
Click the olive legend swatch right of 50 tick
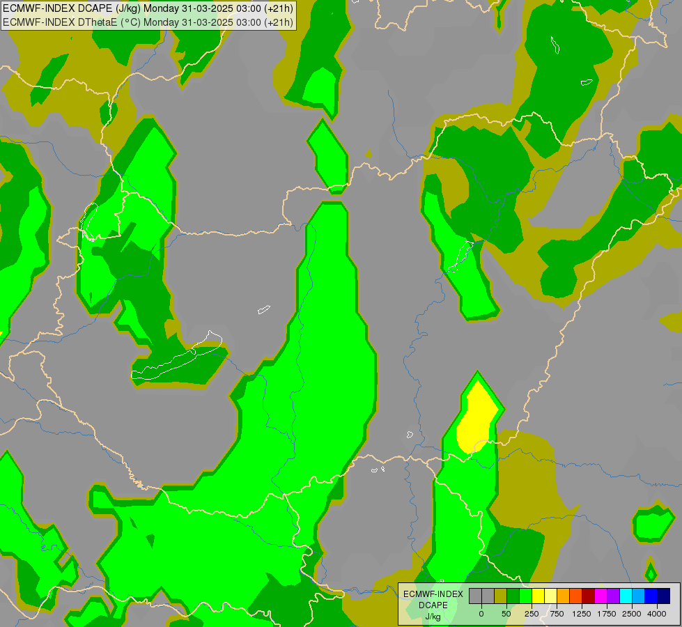(500, 596)
